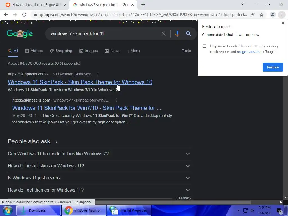Switch to the Shopping tab

point(61,51)
